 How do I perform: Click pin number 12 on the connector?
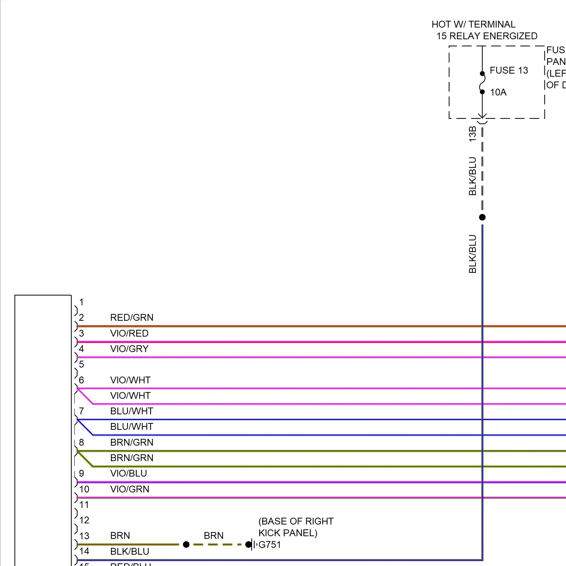pos(84,520)
